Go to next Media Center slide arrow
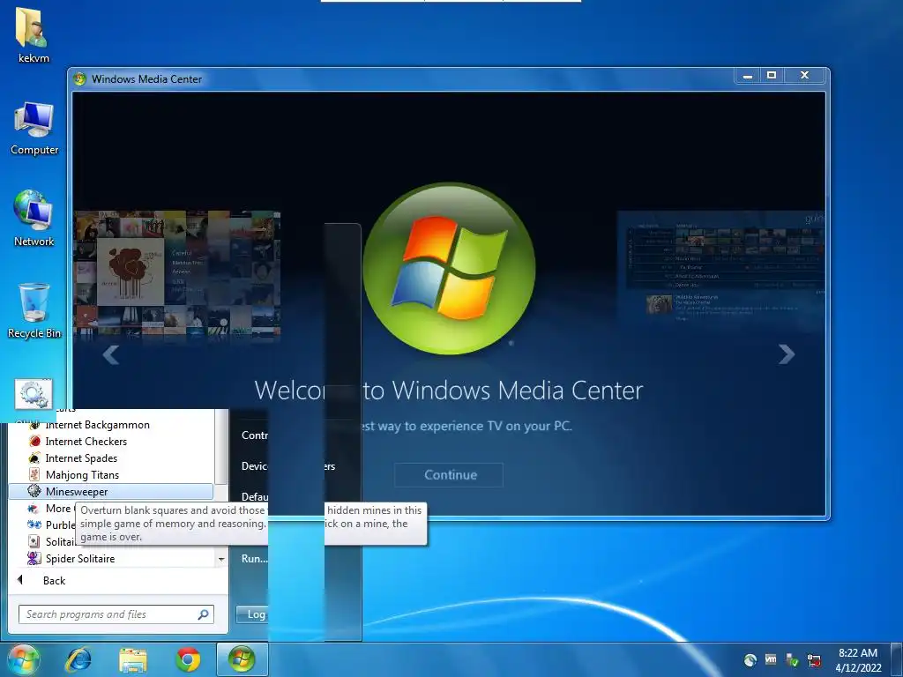The image size is (903, 677). click(x=786, y=354)
